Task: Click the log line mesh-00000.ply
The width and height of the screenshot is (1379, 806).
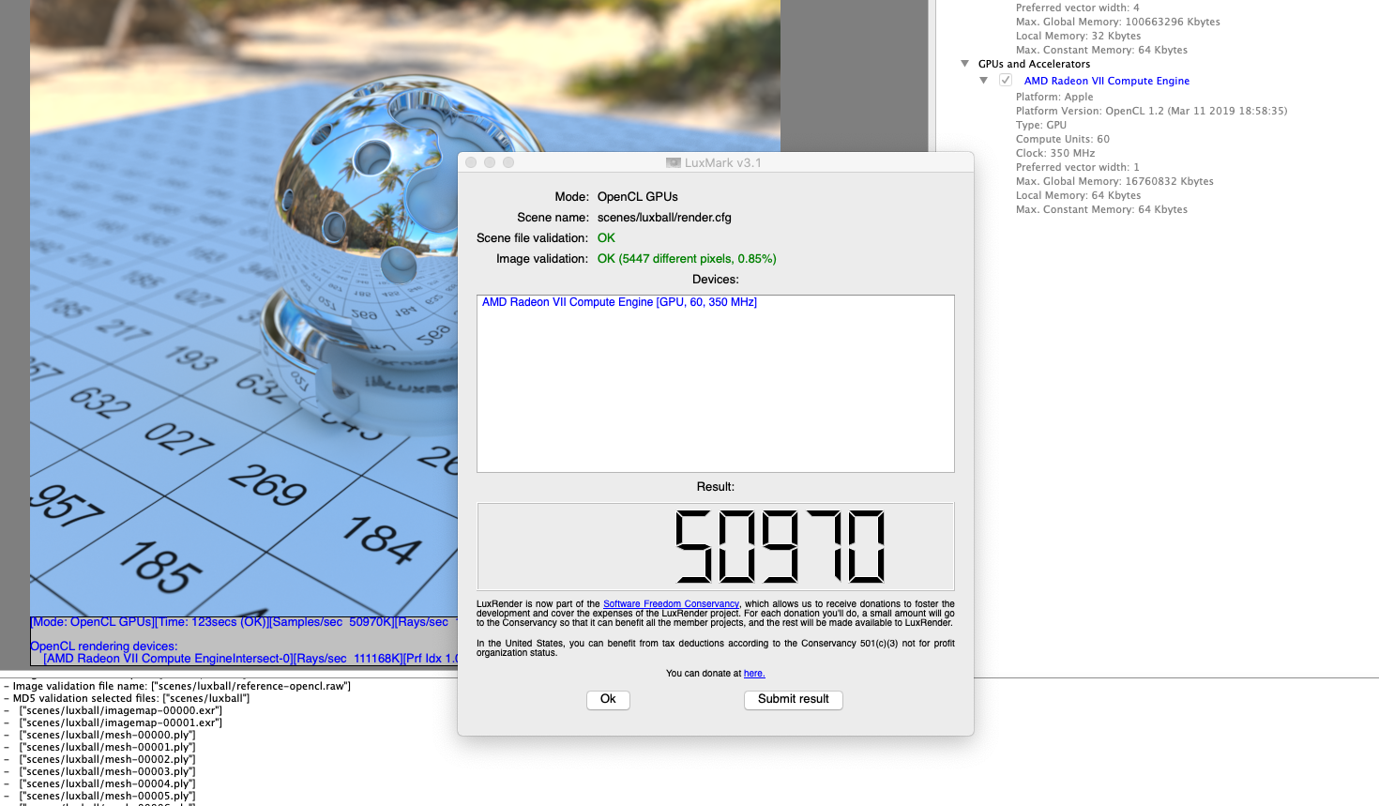Action: click(x=107, y=735)
